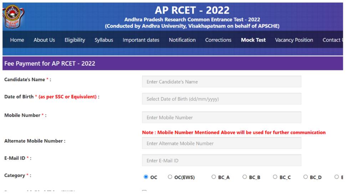The width and height of the screenshot is (346, 194).
Task: Choose the BC_B category option
Action: click(x=244, y=177)
